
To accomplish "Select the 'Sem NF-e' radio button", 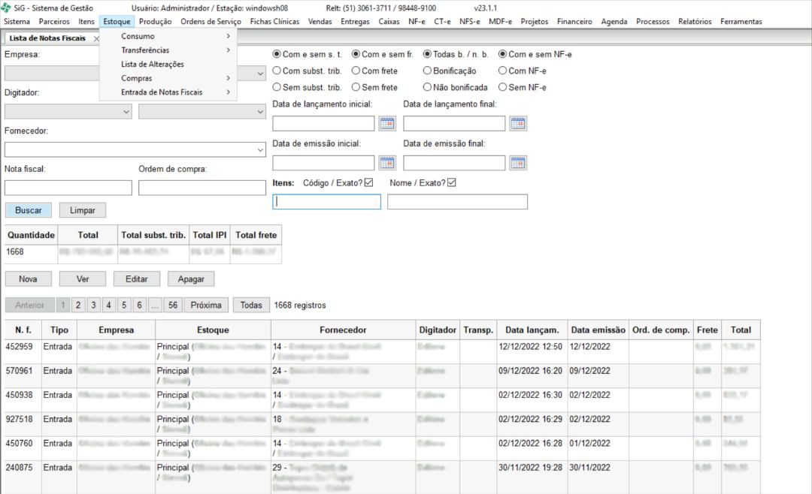I will pos(503,87).
